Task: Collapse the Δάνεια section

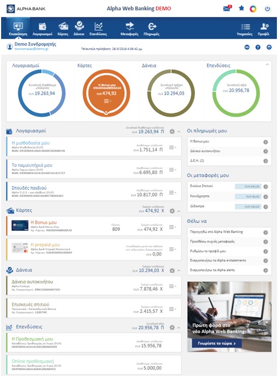Action: tap(179, 271)
